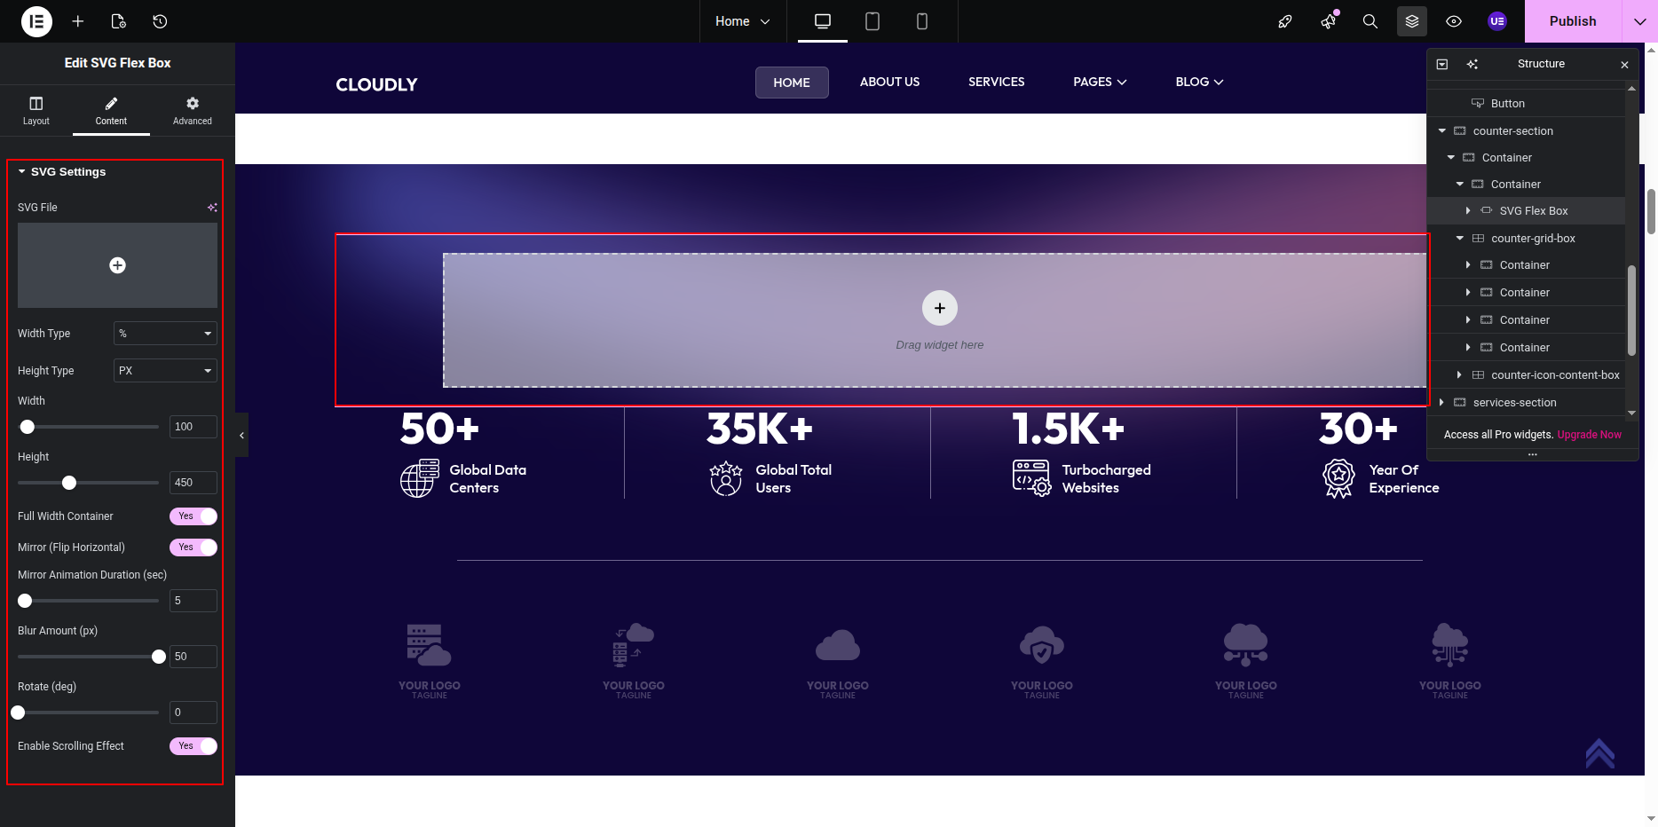This screenshot has height=827, width=1658.
Task: Switch to Tablet view icon
Action: 872,21
